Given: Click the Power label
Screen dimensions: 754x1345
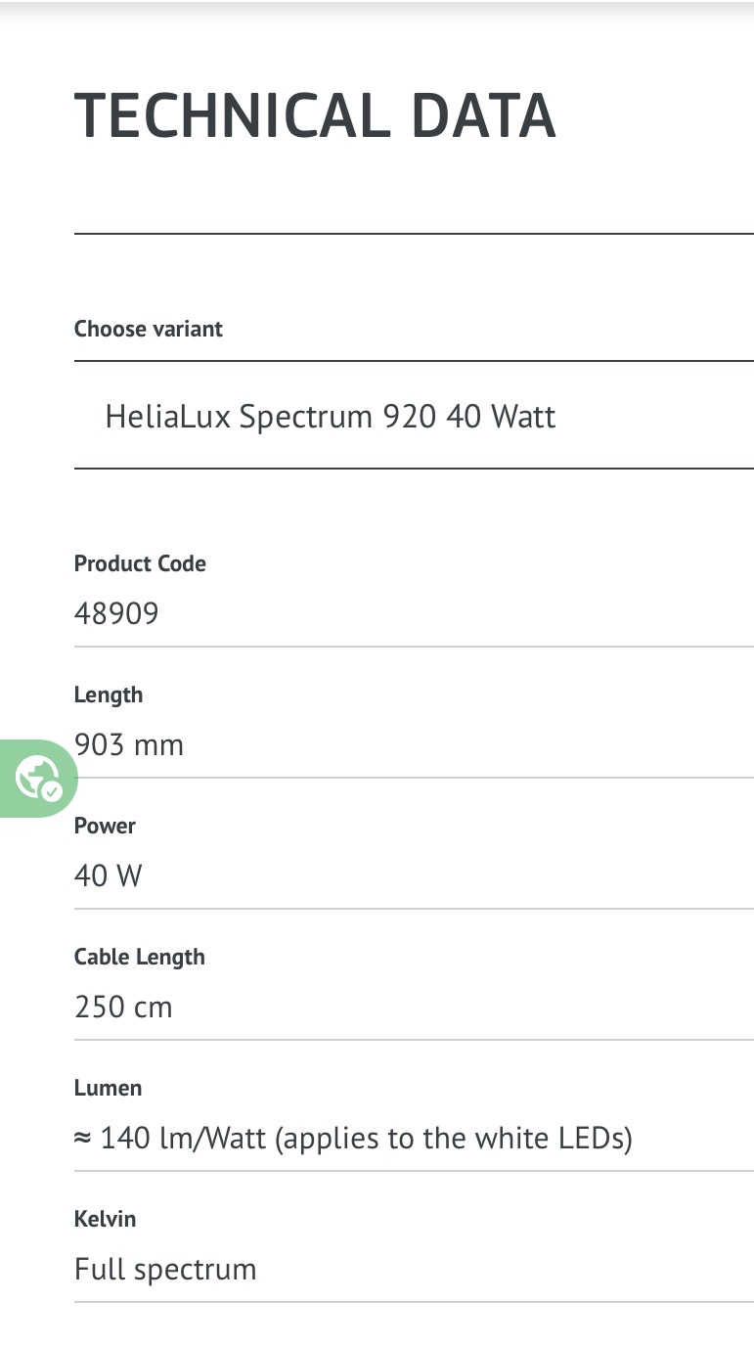Looking at the screenshot, I should point(105,826).
